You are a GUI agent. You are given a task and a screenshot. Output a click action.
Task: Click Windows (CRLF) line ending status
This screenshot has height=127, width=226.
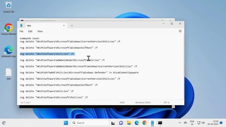click(143, 103)
